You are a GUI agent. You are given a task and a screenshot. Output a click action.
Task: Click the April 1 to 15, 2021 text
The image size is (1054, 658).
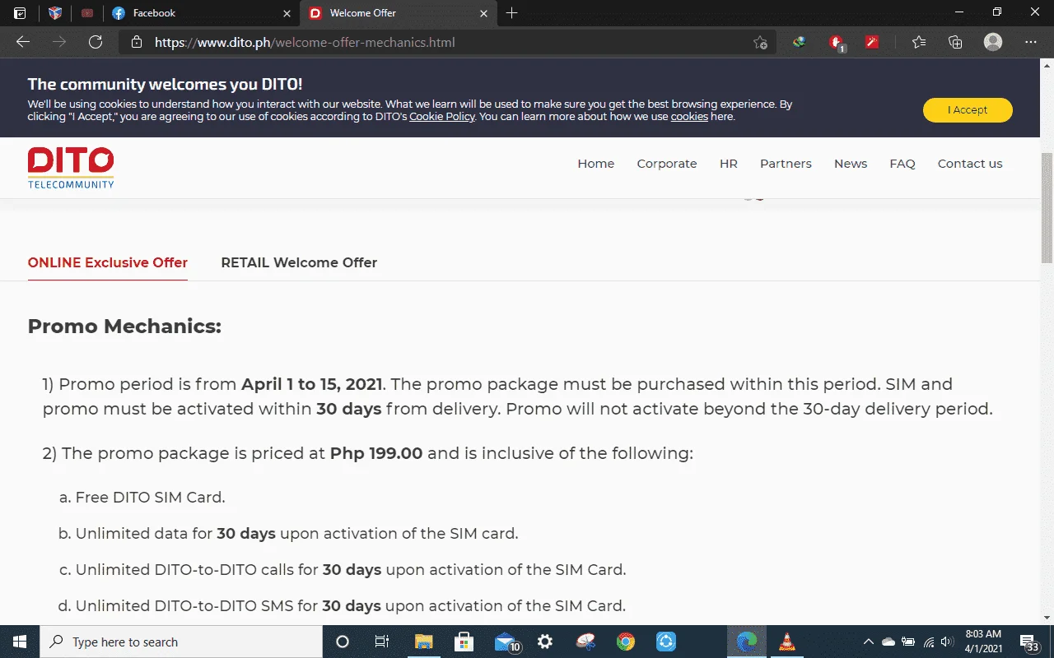click(x=312, y=384)
